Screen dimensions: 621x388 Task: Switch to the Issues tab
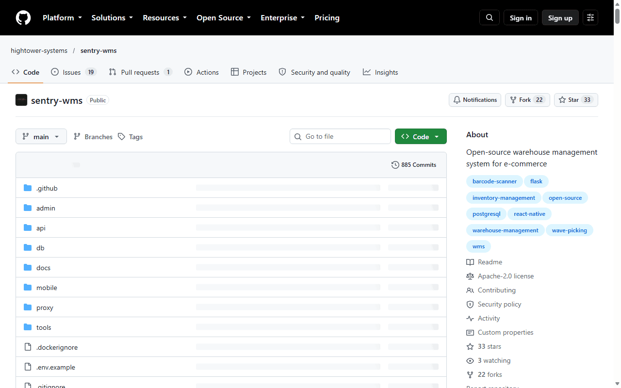74,72
